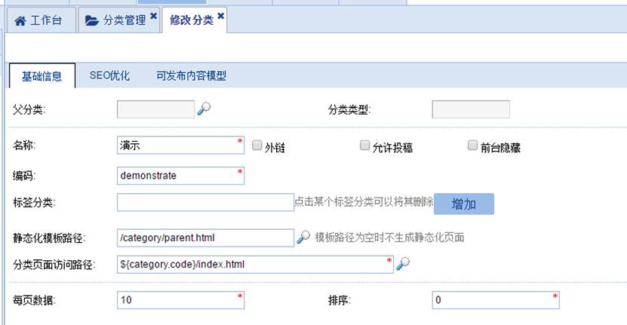Focus the 编码 field with demonstrate

(180, 175)
